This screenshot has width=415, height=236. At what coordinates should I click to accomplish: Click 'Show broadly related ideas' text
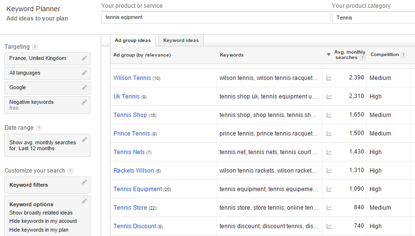[41, 213]
